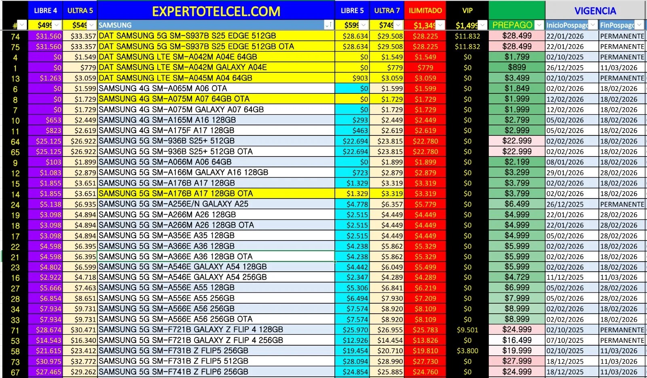The width and height of the screenshot is (647, 378).
Task: Open the SAMSUNG column sort filter arrow
Action: click(329, 25)
